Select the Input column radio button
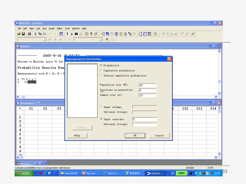The width and height of the screenshot is (246, 184). point(101,107)
